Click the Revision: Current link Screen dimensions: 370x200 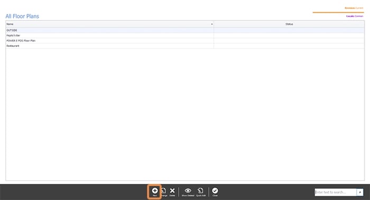[354, 8]
